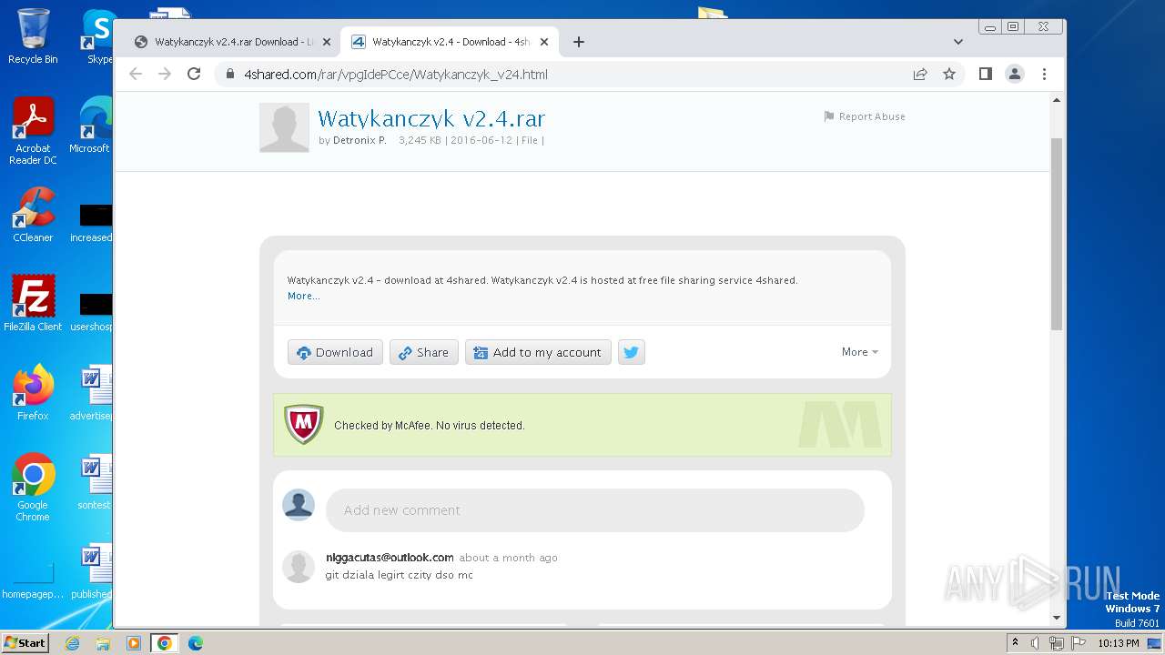Click the commenter's avatar icon

(299, 567)
